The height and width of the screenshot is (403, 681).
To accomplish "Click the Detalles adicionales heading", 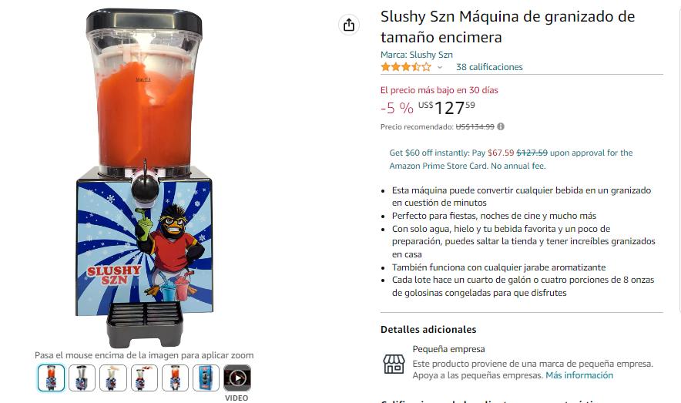I will click(428, 330).
